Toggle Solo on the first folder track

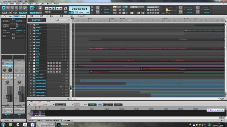51,63
